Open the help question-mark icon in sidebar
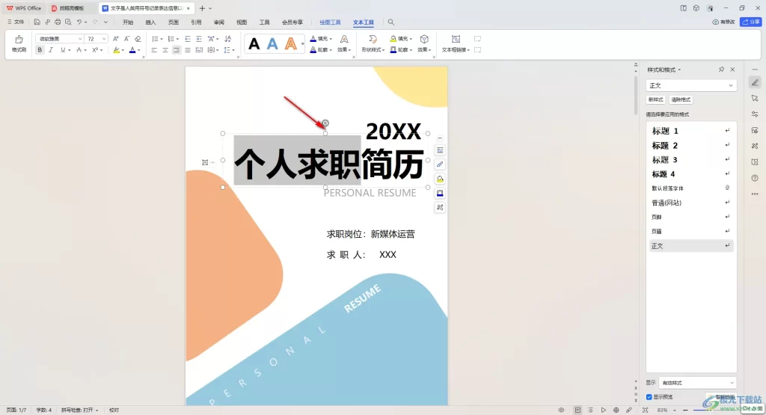 pyautogui.click(x=755, y=178)
